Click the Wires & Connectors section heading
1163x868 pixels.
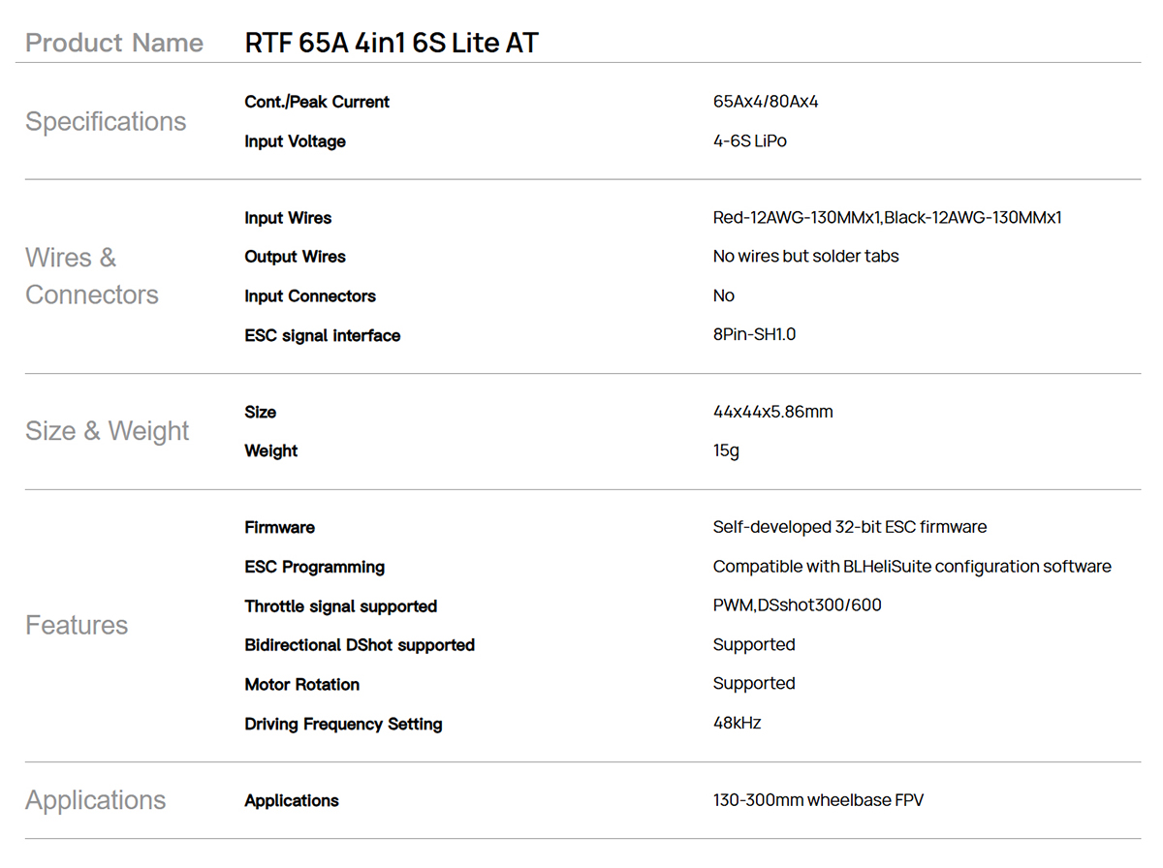coord(91,276)
